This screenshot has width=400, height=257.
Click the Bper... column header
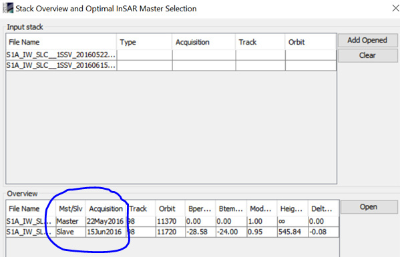tap(200, 208)
